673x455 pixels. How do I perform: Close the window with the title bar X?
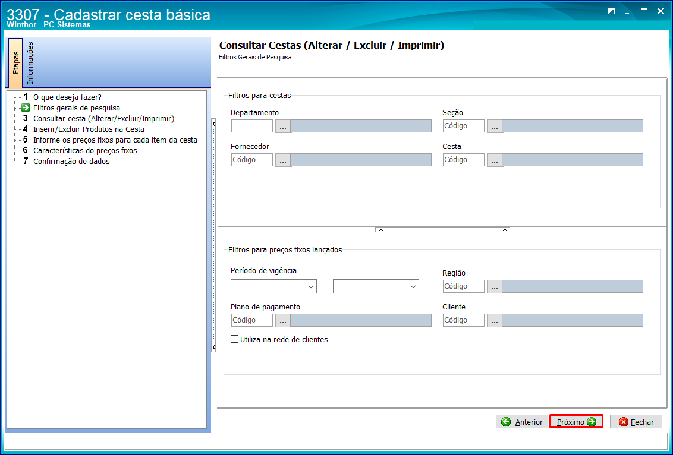point(661,11)
